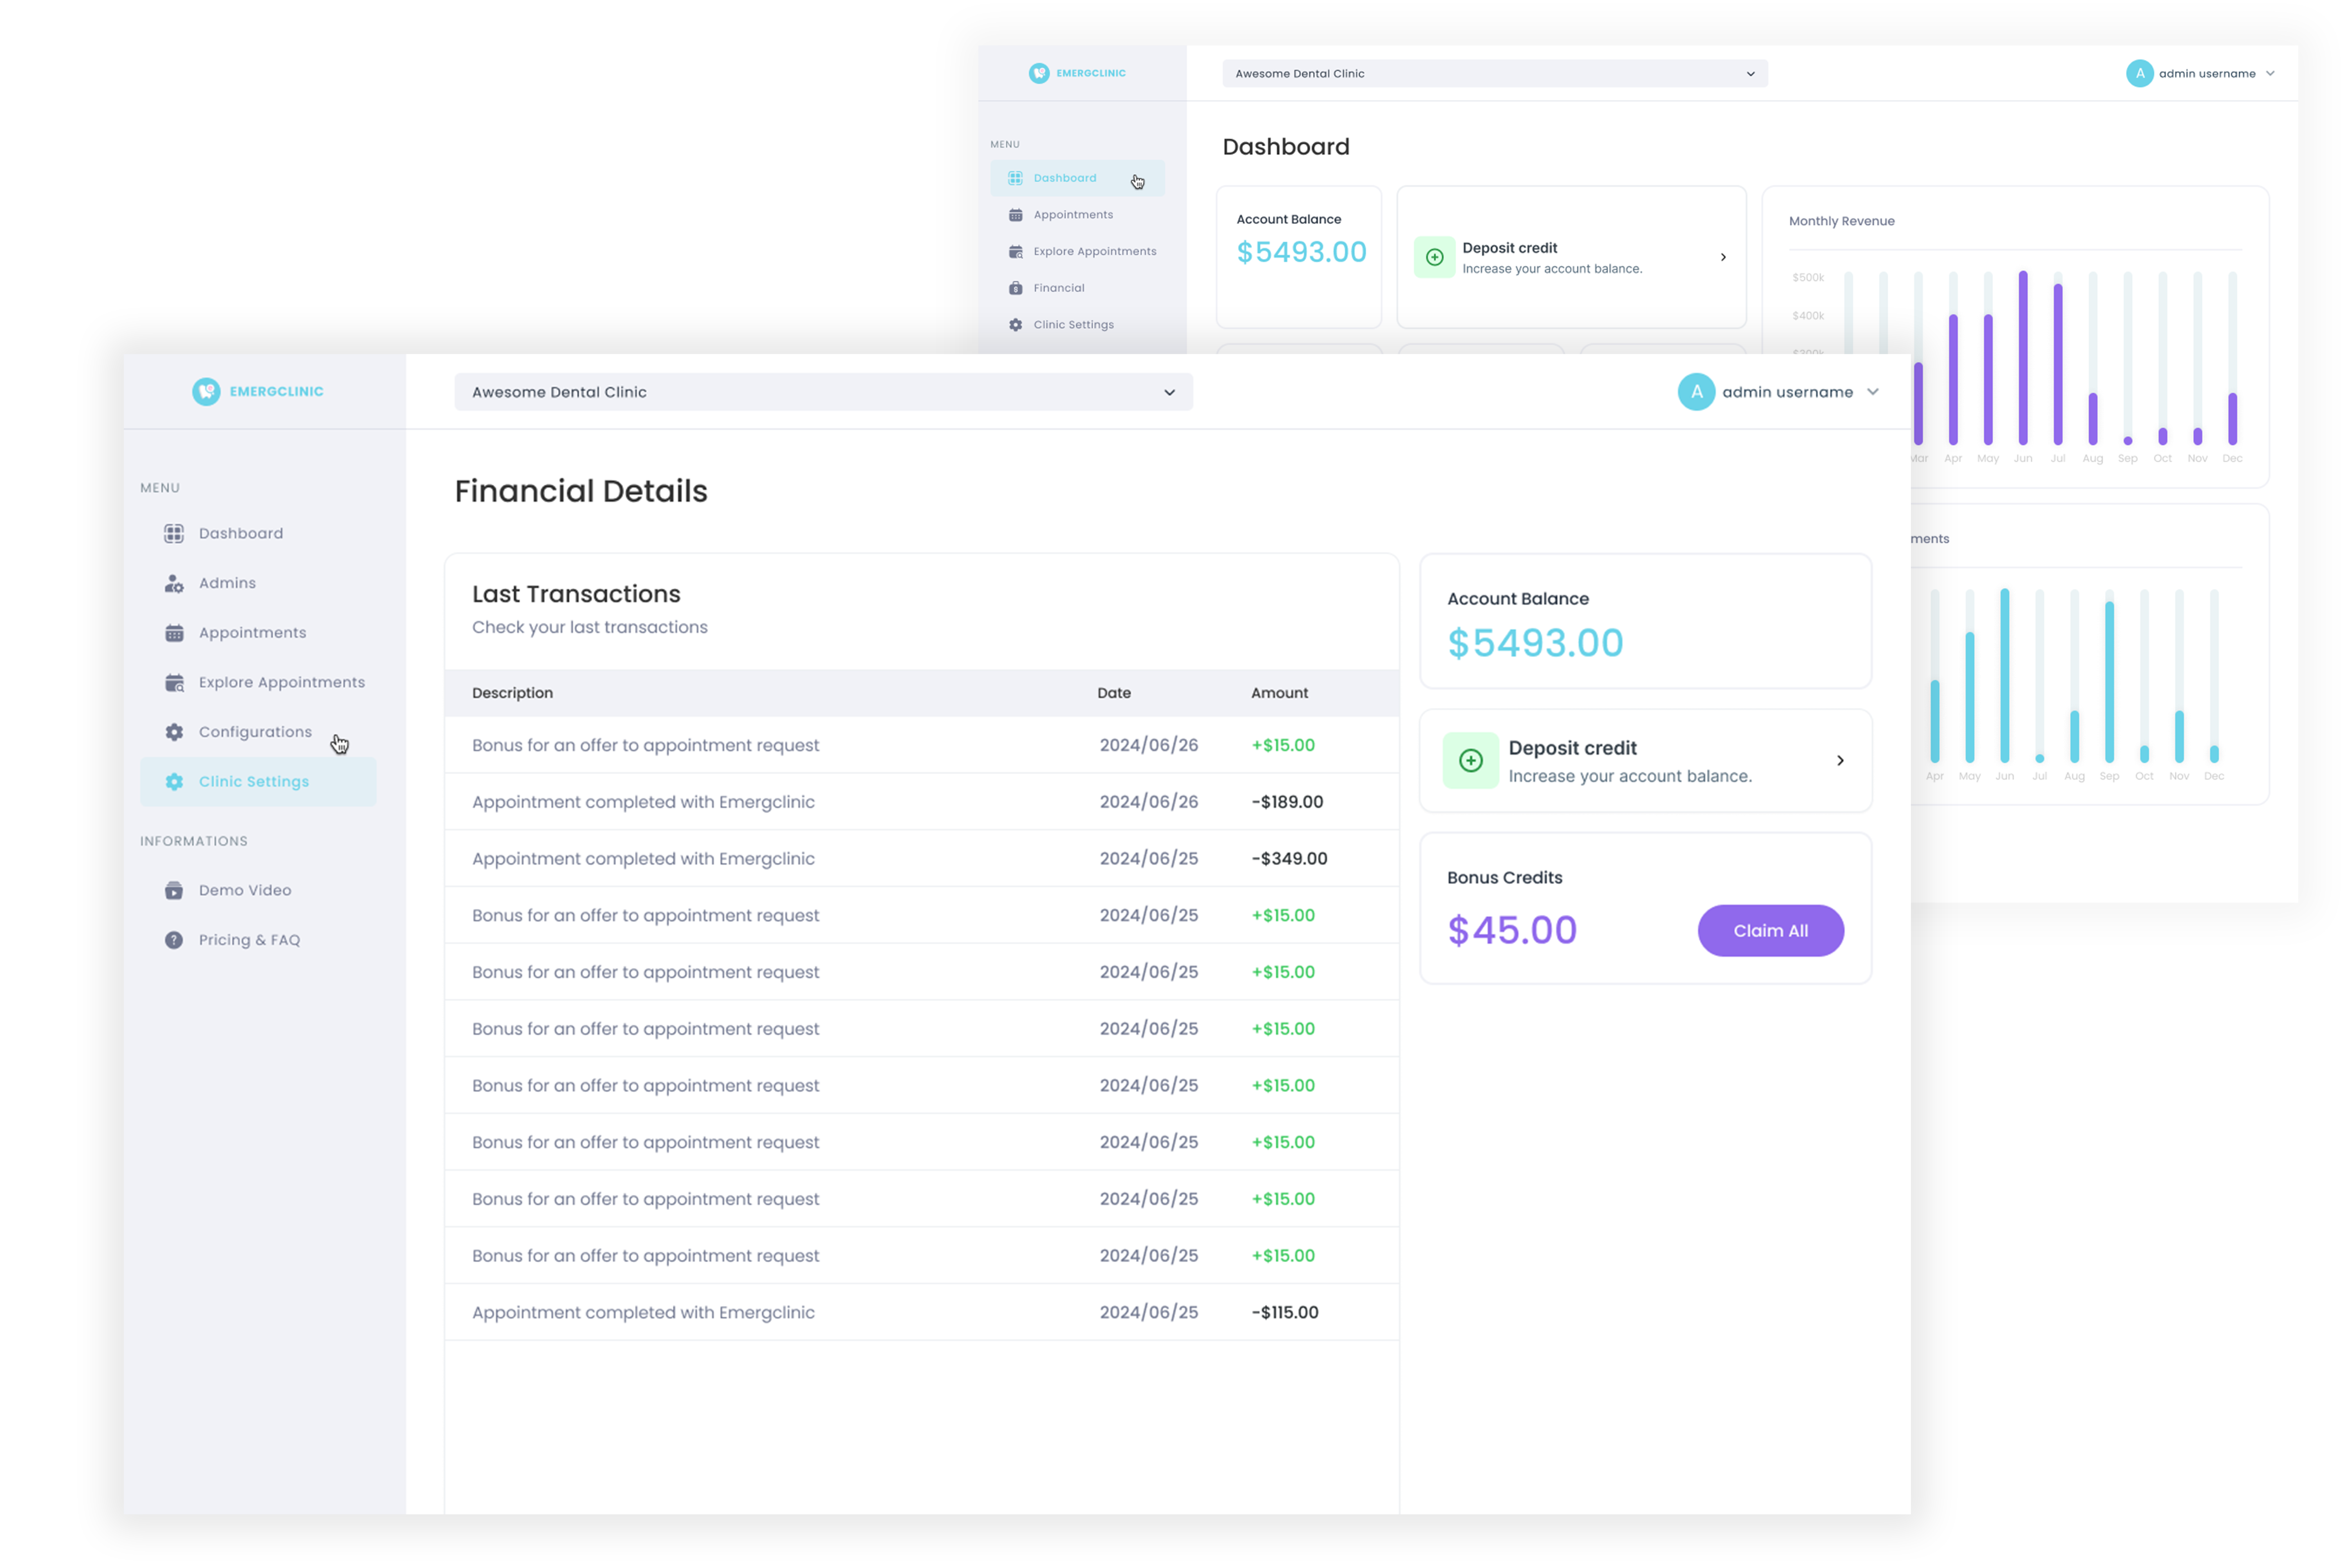This screenshot has height=1568, width=2350.
Task: Click the Demo Video sidebar icon
Action: [173, 889]
